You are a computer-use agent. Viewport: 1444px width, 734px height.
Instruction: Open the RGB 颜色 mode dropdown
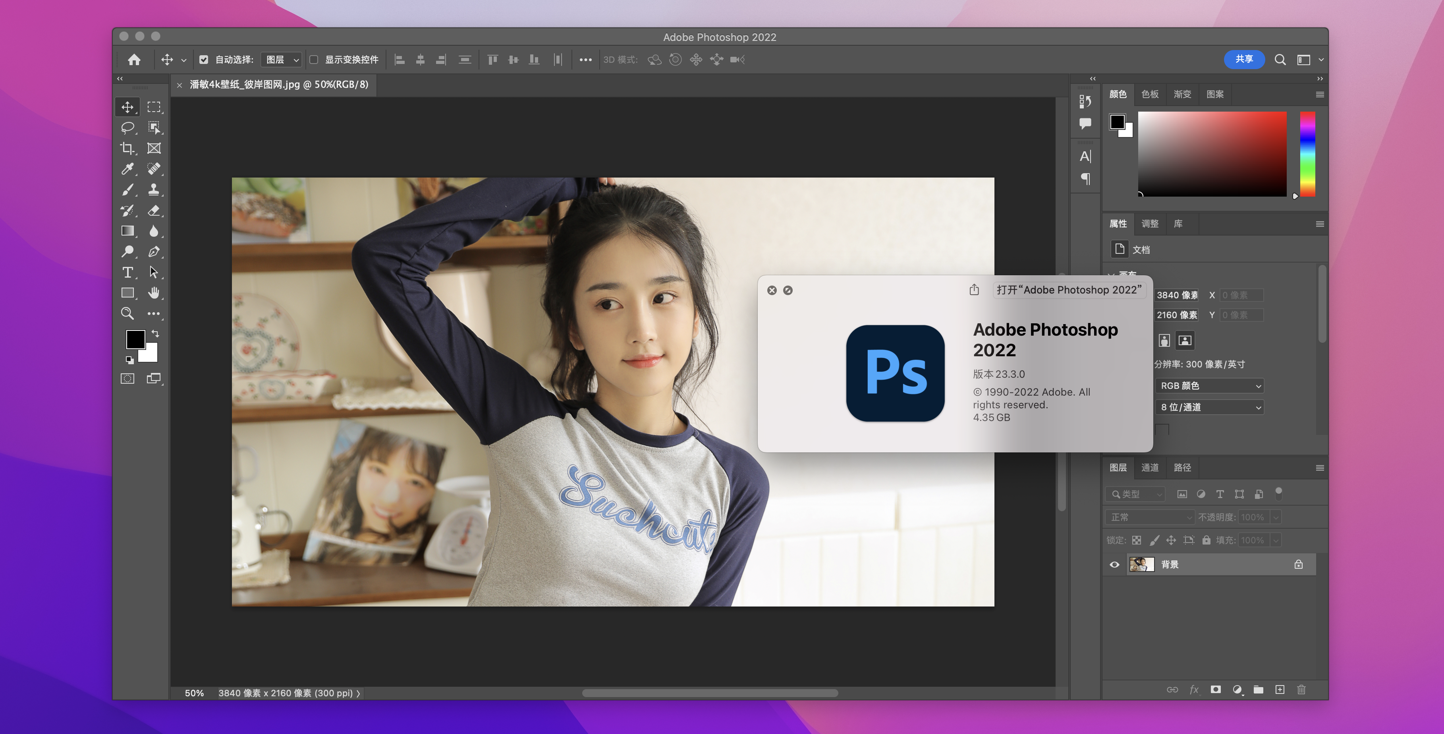tap(1210, 386)
